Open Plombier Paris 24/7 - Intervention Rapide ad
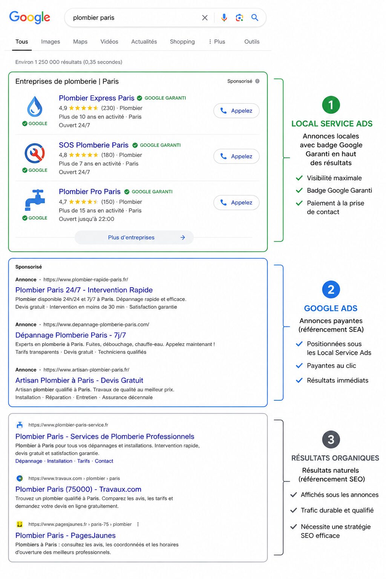Viewport: 386px width, 579px height. pos(84,290)
